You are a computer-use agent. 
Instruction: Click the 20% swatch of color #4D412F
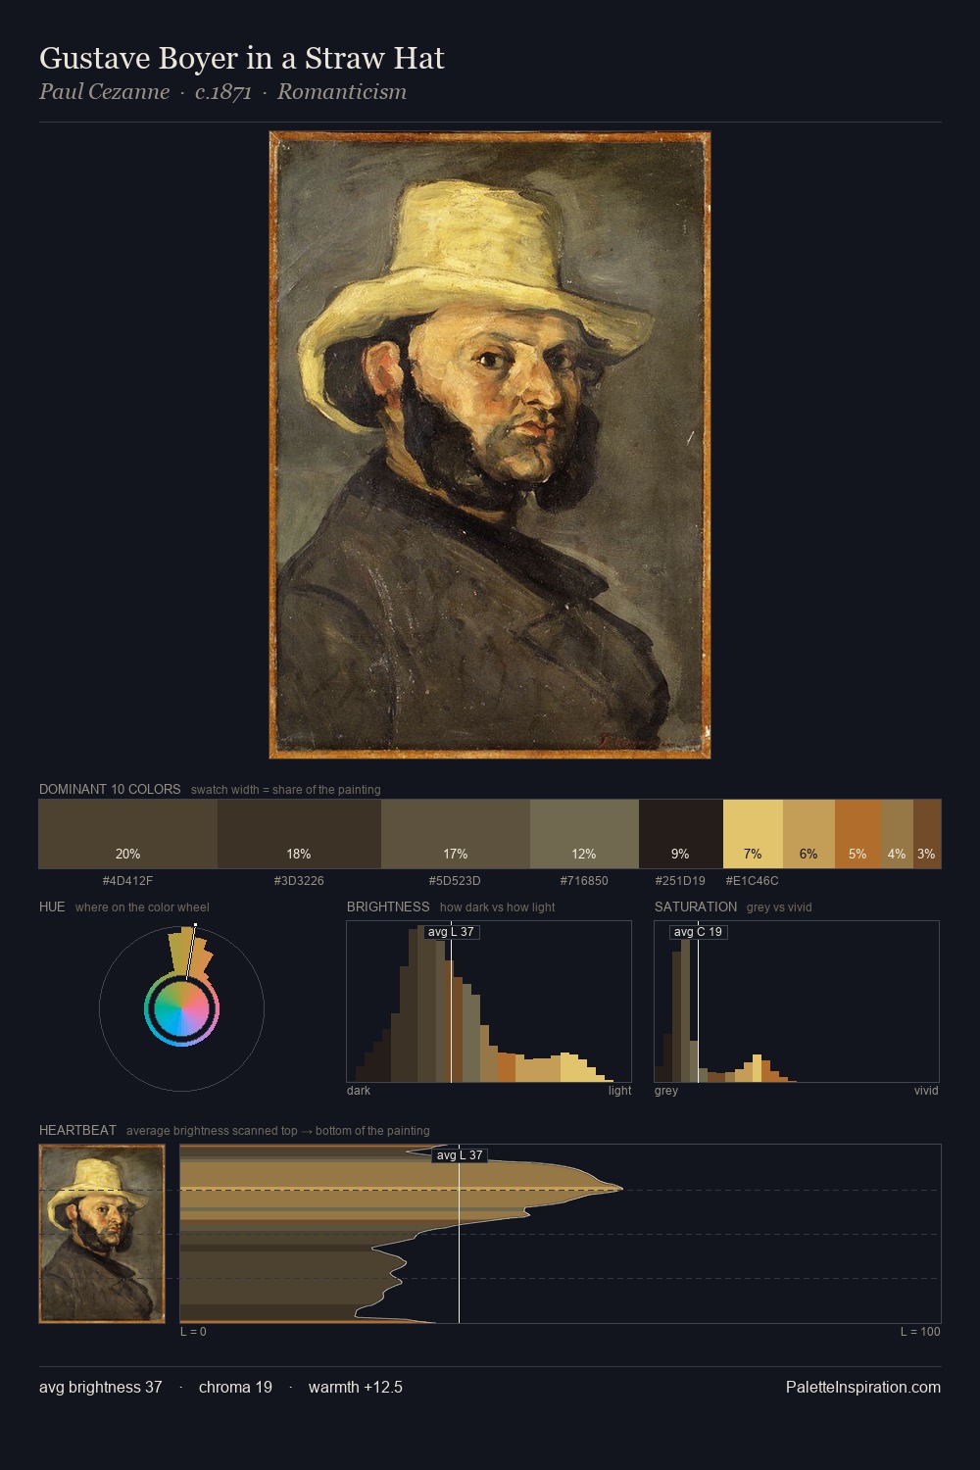click(x=128, y=834)
